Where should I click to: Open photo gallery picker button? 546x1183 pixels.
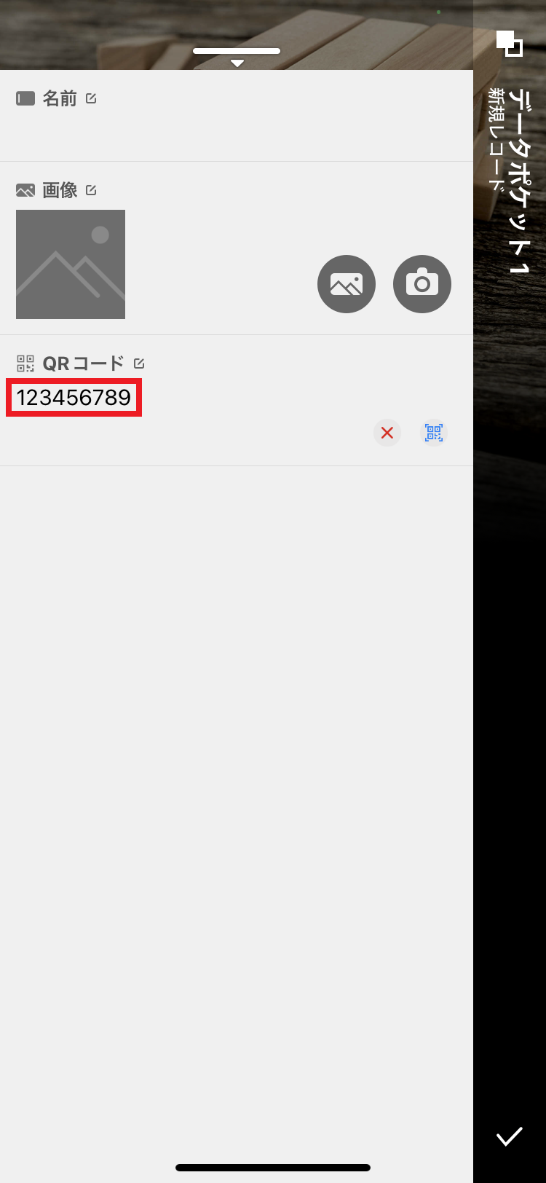(347, 284)
